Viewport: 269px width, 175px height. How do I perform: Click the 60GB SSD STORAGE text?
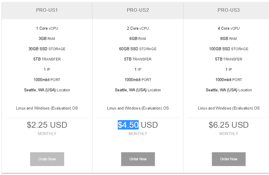[x=138, y=49]
